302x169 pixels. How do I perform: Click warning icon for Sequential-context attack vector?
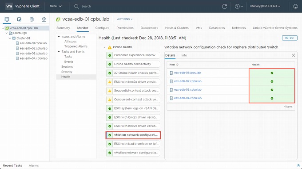coord(110,91)
